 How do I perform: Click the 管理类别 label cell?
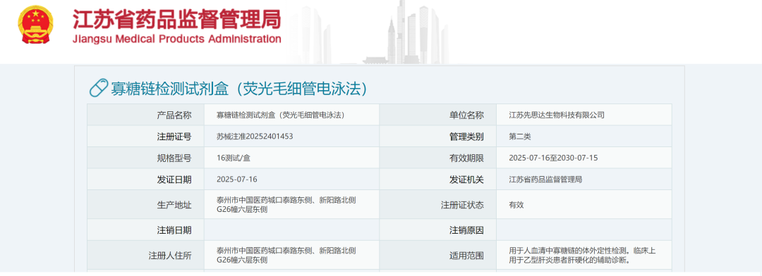pos(438,137)
